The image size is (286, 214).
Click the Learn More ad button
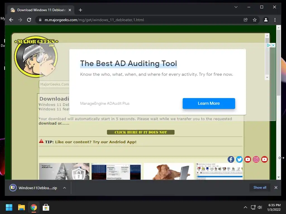[x=209, y=103]
